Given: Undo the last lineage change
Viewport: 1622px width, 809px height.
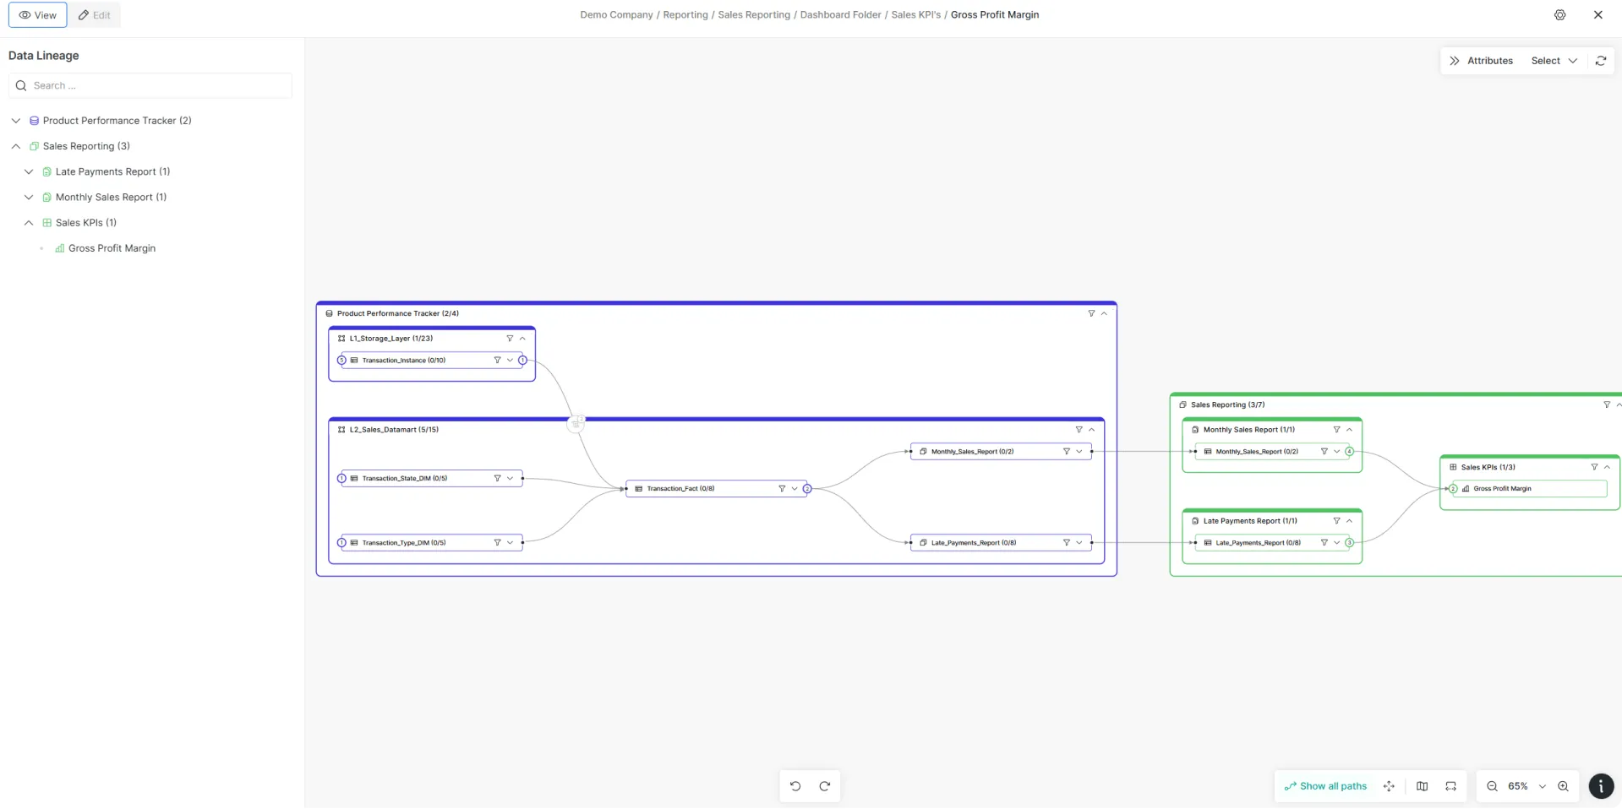Looking at the screenshot, I should pos(795,786).
